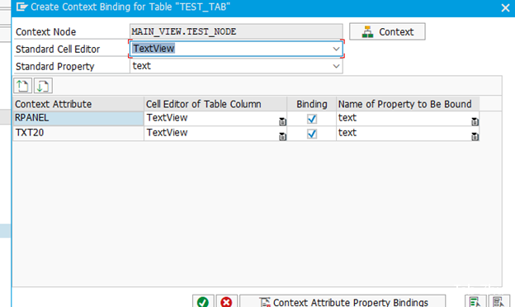Open value help for TXT20 cell editor
The image size is (515, 307).
pyautogui.click(x=282, y=136)
